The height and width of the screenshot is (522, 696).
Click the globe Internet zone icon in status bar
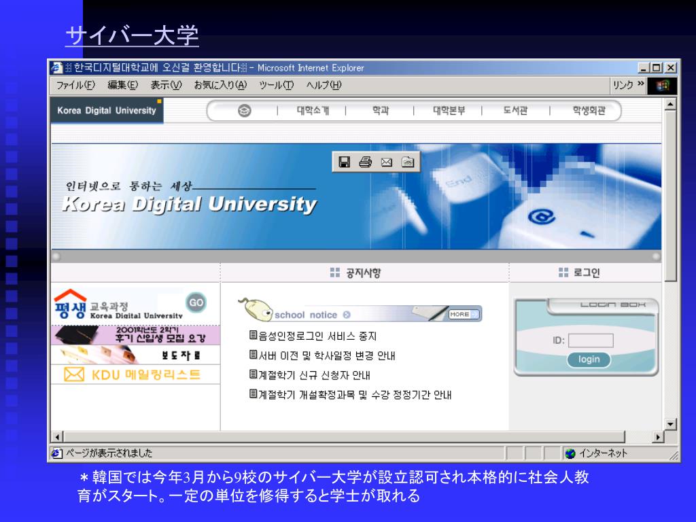[x=570, y=453]
